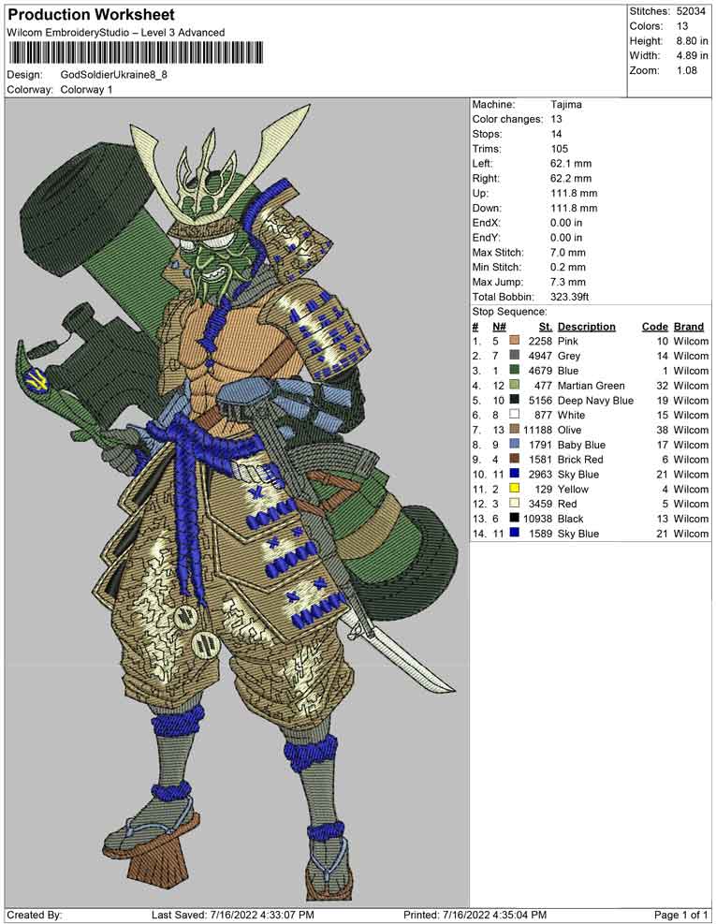
Task: Click the Production Worksheet title
Action: 91,15
